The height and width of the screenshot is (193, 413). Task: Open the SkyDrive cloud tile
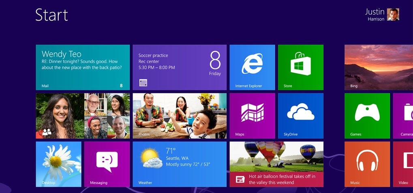(x=301, y=116)
